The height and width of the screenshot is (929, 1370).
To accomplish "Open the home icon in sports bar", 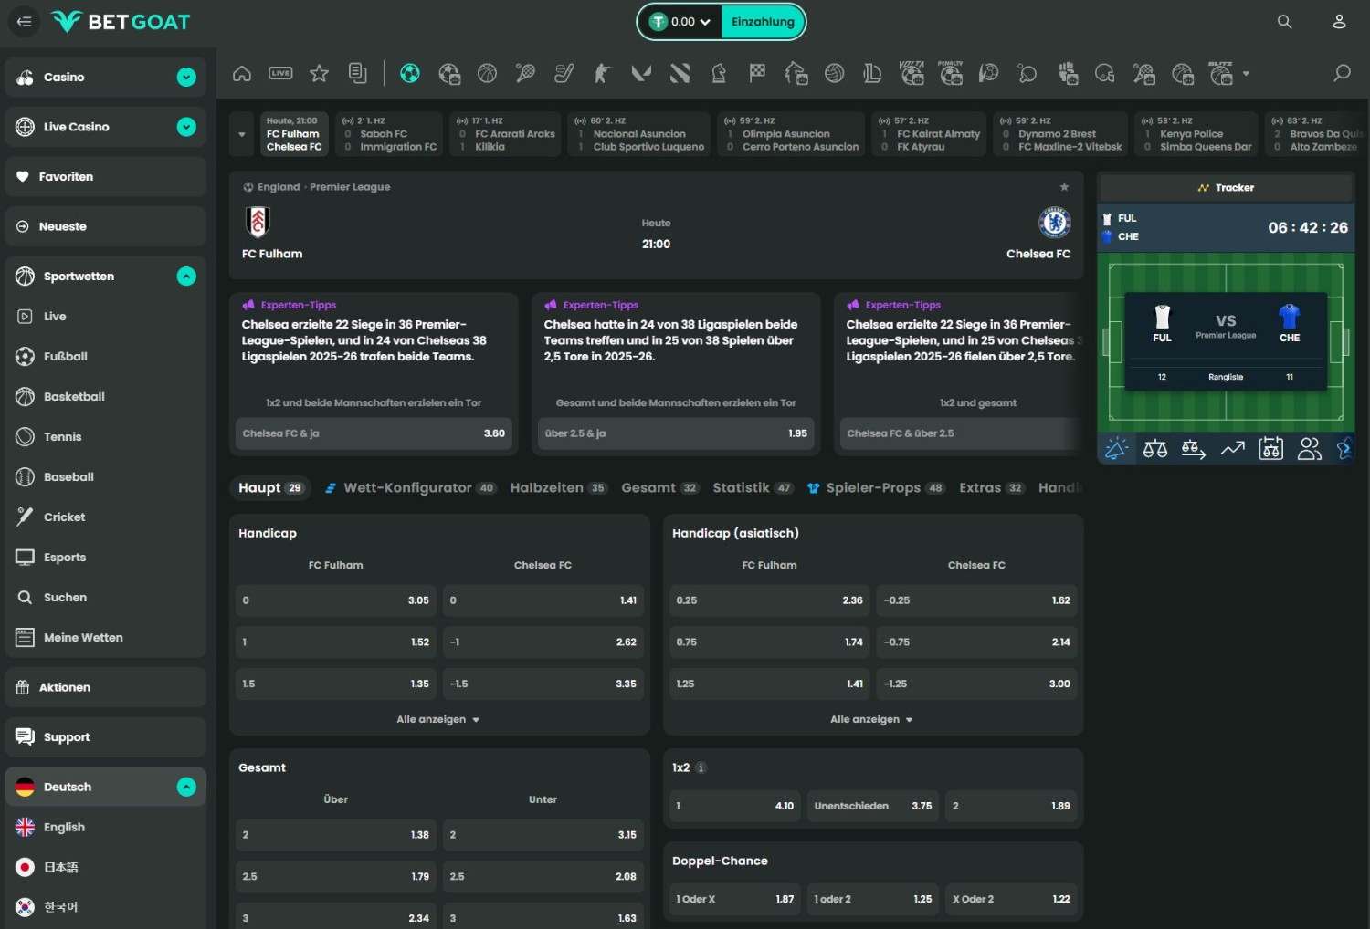I will click(x=242, y=73).
